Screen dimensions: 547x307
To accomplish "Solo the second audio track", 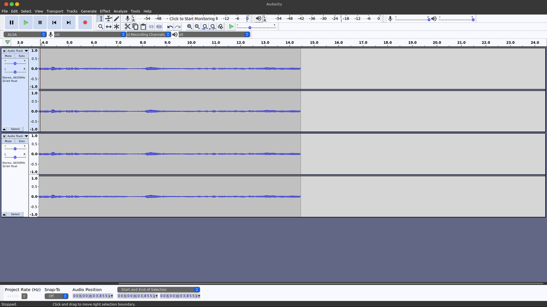I will 21,141.
